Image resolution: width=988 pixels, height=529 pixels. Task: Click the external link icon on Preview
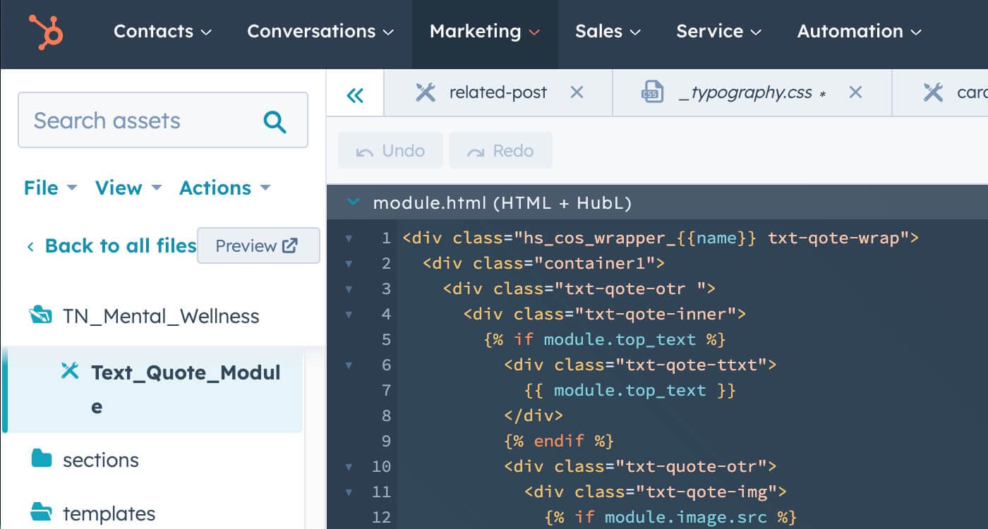[290, 245]
